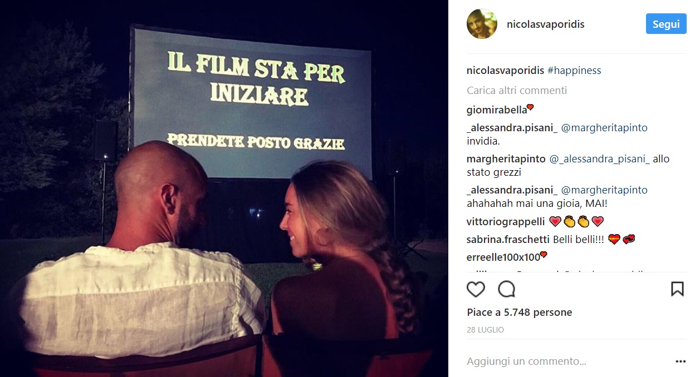The width and height of the screenshot is (690, 377).
Task: Open nicolasvaporidis username in header
Action: (545, 24)
